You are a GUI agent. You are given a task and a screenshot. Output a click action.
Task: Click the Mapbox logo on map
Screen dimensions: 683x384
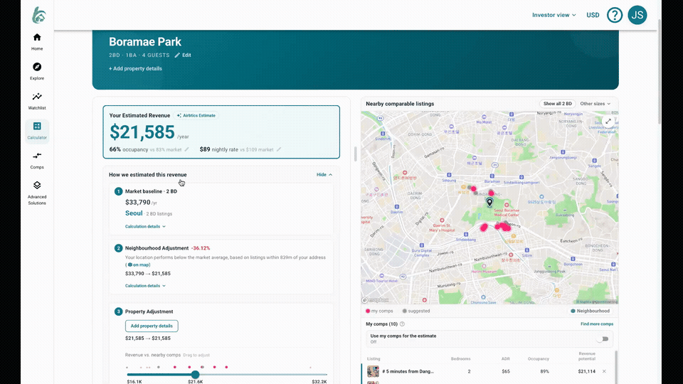tap(375, 300)
